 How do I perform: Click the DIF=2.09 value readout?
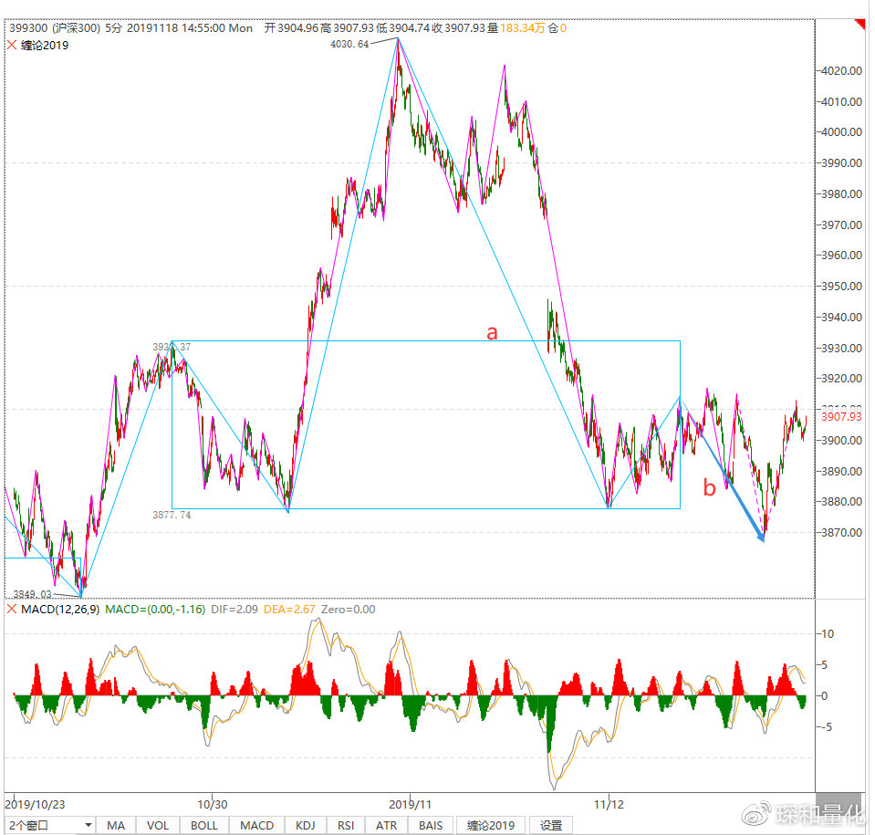(234, 609)
